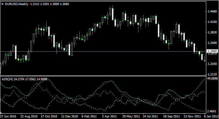Click the 3 Apr 2011 date marker
The height and width of the screenshot is (119, 219).
[109, 116]
